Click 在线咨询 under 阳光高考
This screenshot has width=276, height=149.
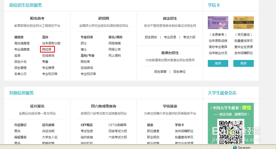[48, 55]
